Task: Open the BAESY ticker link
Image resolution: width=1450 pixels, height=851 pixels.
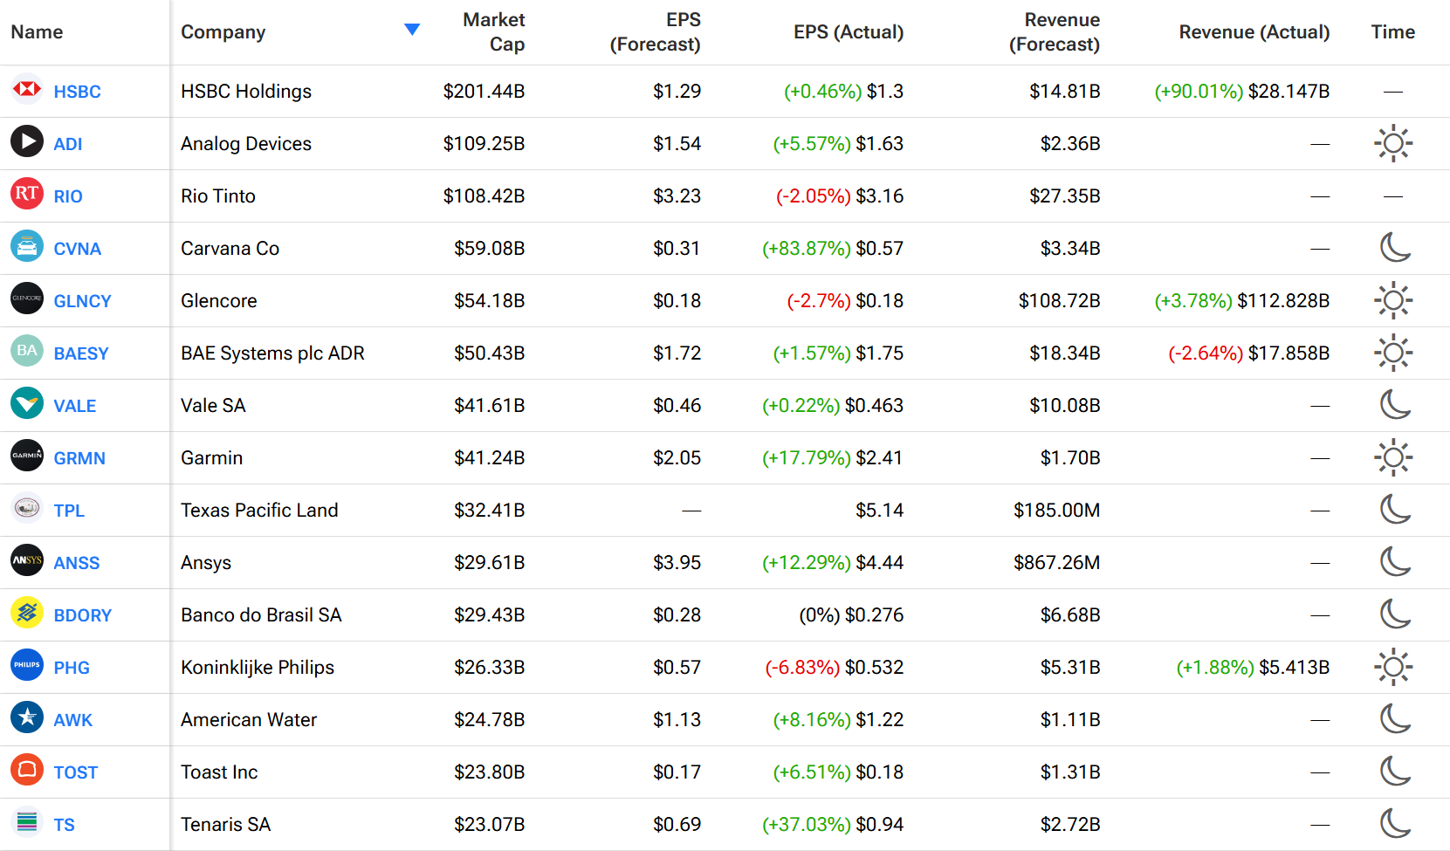Action: coord(81,353)
